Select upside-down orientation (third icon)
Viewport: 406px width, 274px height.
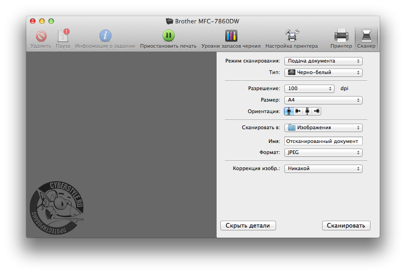click(307, 111)
